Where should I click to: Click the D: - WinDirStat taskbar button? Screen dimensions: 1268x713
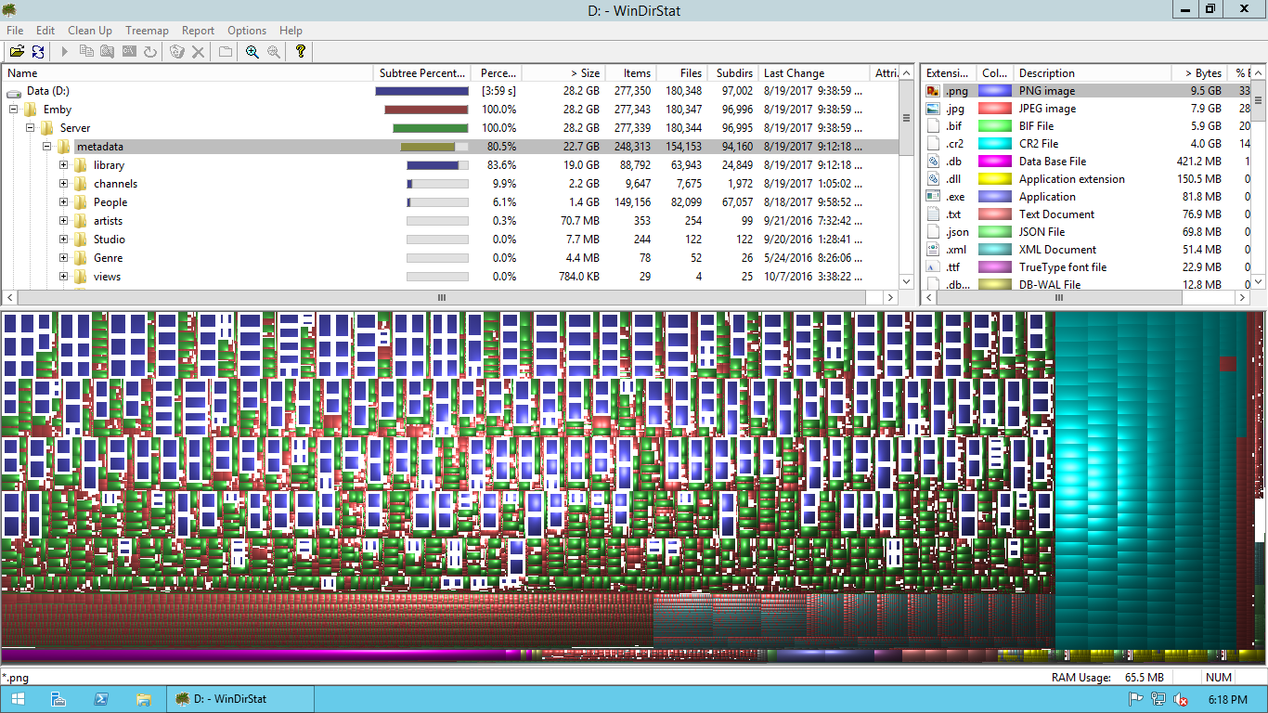click(241, 700)
